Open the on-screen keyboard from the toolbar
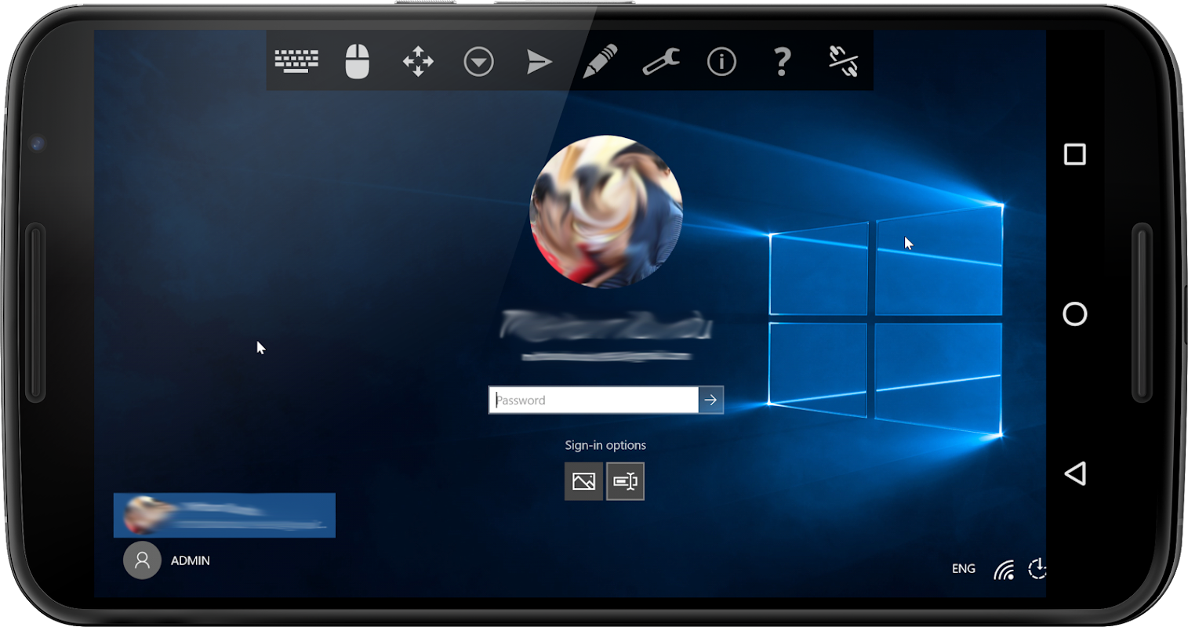 pyautogui.click(x=296, y=61)
